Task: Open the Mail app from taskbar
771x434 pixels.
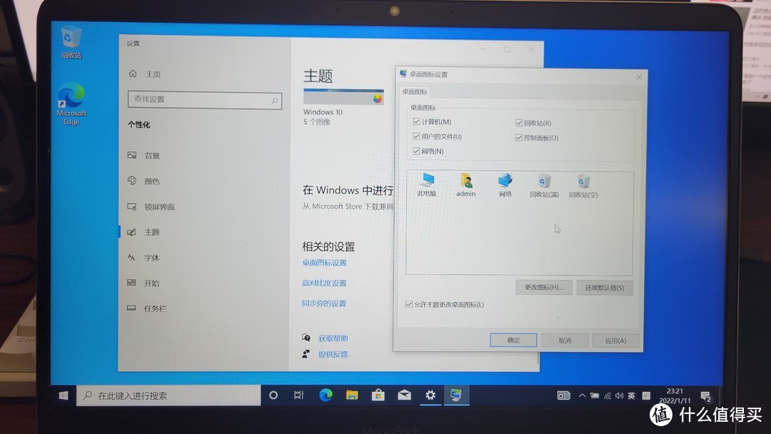Action: 404,395
